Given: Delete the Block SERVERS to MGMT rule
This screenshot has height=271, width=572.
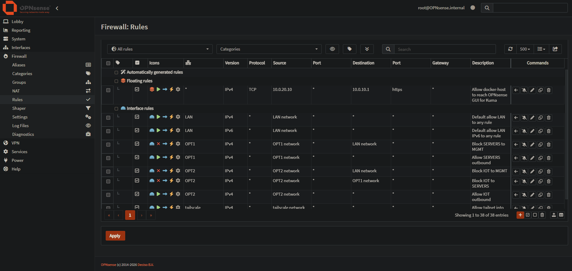Looking at the screenshot, I should click(548, 145).
